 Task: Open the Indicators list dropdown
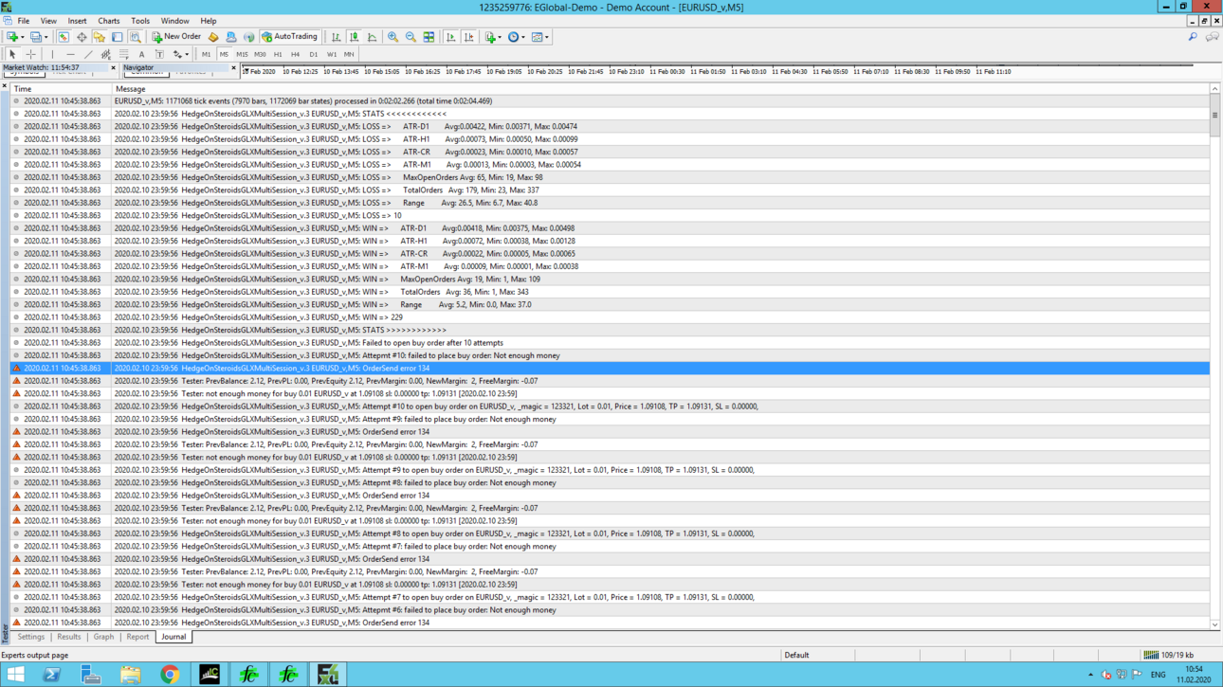[492, 37]
